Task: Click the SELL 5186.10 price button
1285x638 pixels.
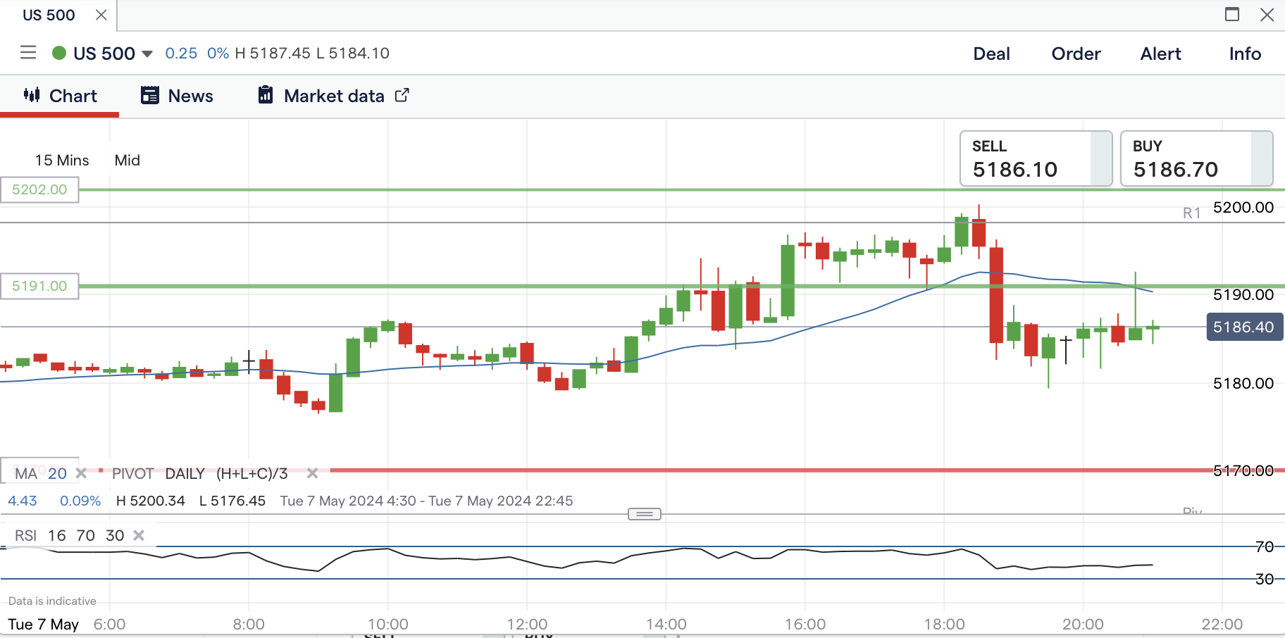Action: pyautogui.click(x=1036, y=158)
